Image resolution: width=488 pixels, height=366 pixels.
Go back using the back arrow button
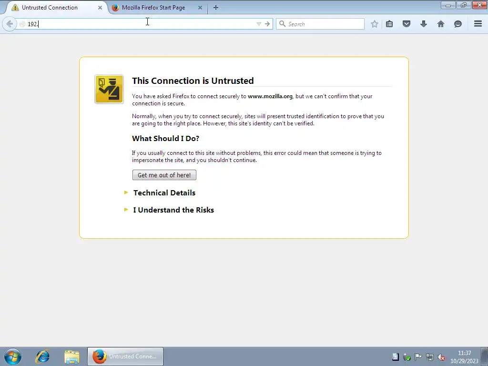click(10, 24)
